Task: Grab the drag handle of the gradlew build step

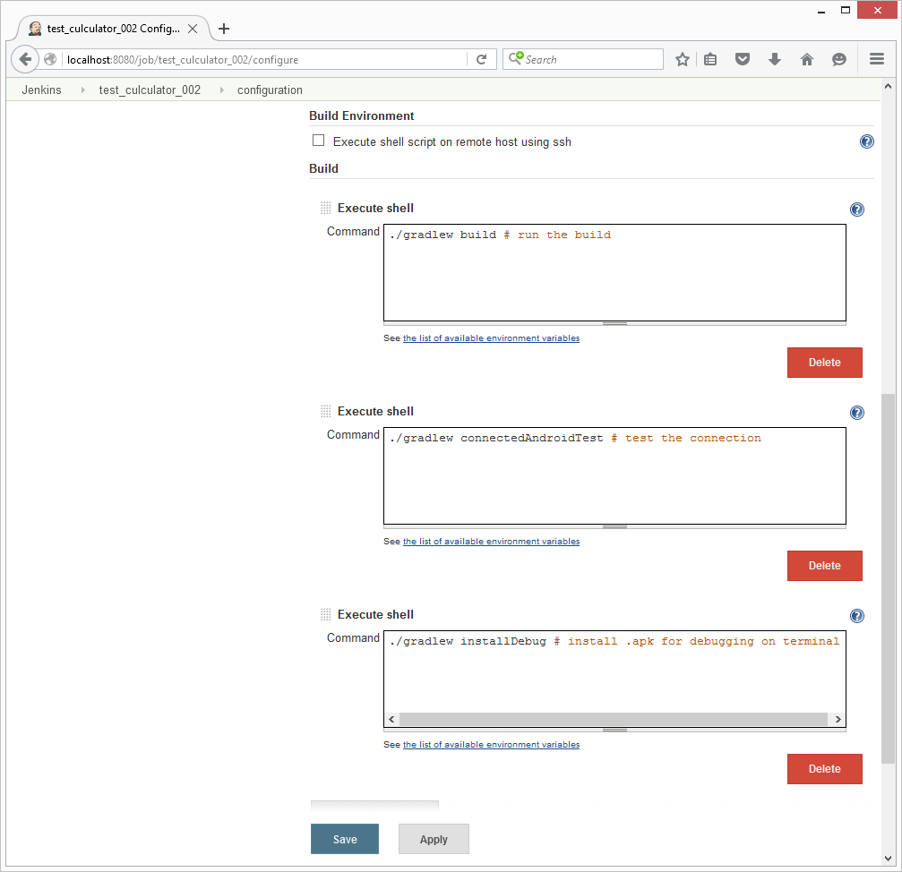Action: pyautogui.click(x=325, y=208)
